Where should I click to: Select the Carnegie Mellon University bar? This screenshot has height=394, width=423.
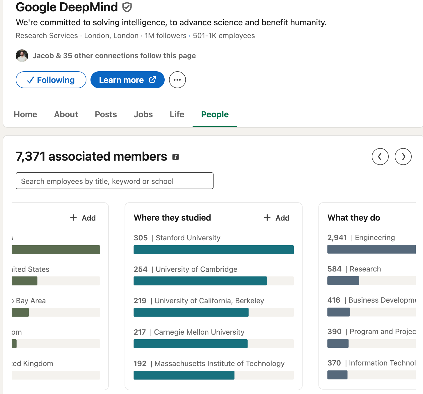click(214, 344)
